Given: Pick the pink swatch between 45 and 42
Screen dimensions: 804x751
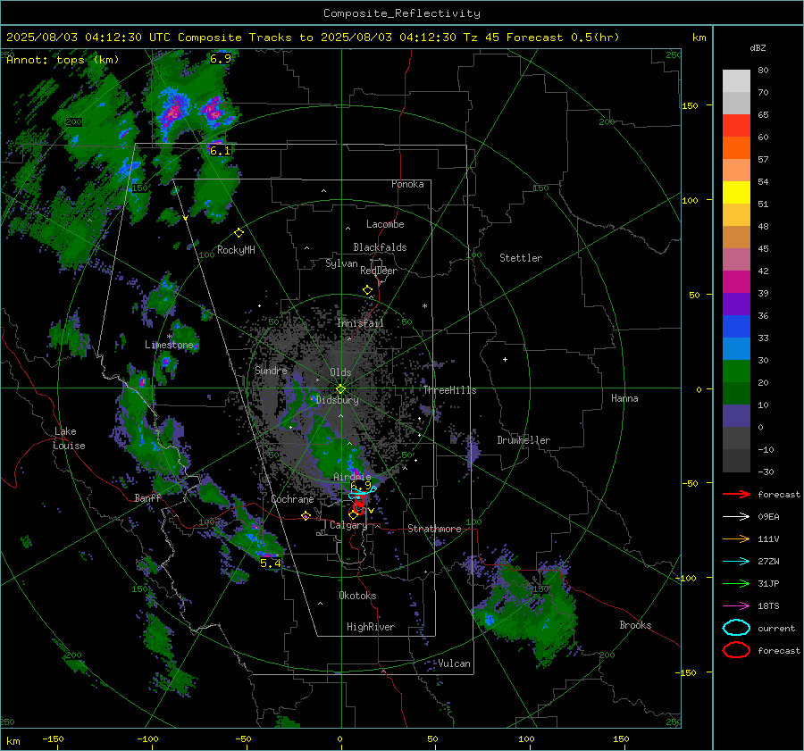Looking at the screenshot, I should click(736, 260).
